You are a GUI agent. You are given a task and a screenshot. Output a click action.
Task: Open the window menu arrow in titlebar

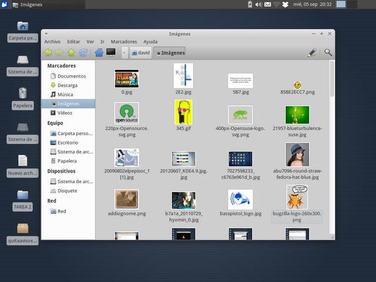click(46, 34)
